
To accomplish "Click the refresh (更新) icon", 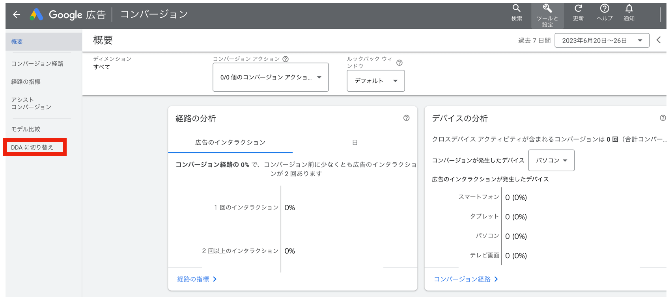I will pyautogui.click(x=578, y=13).
